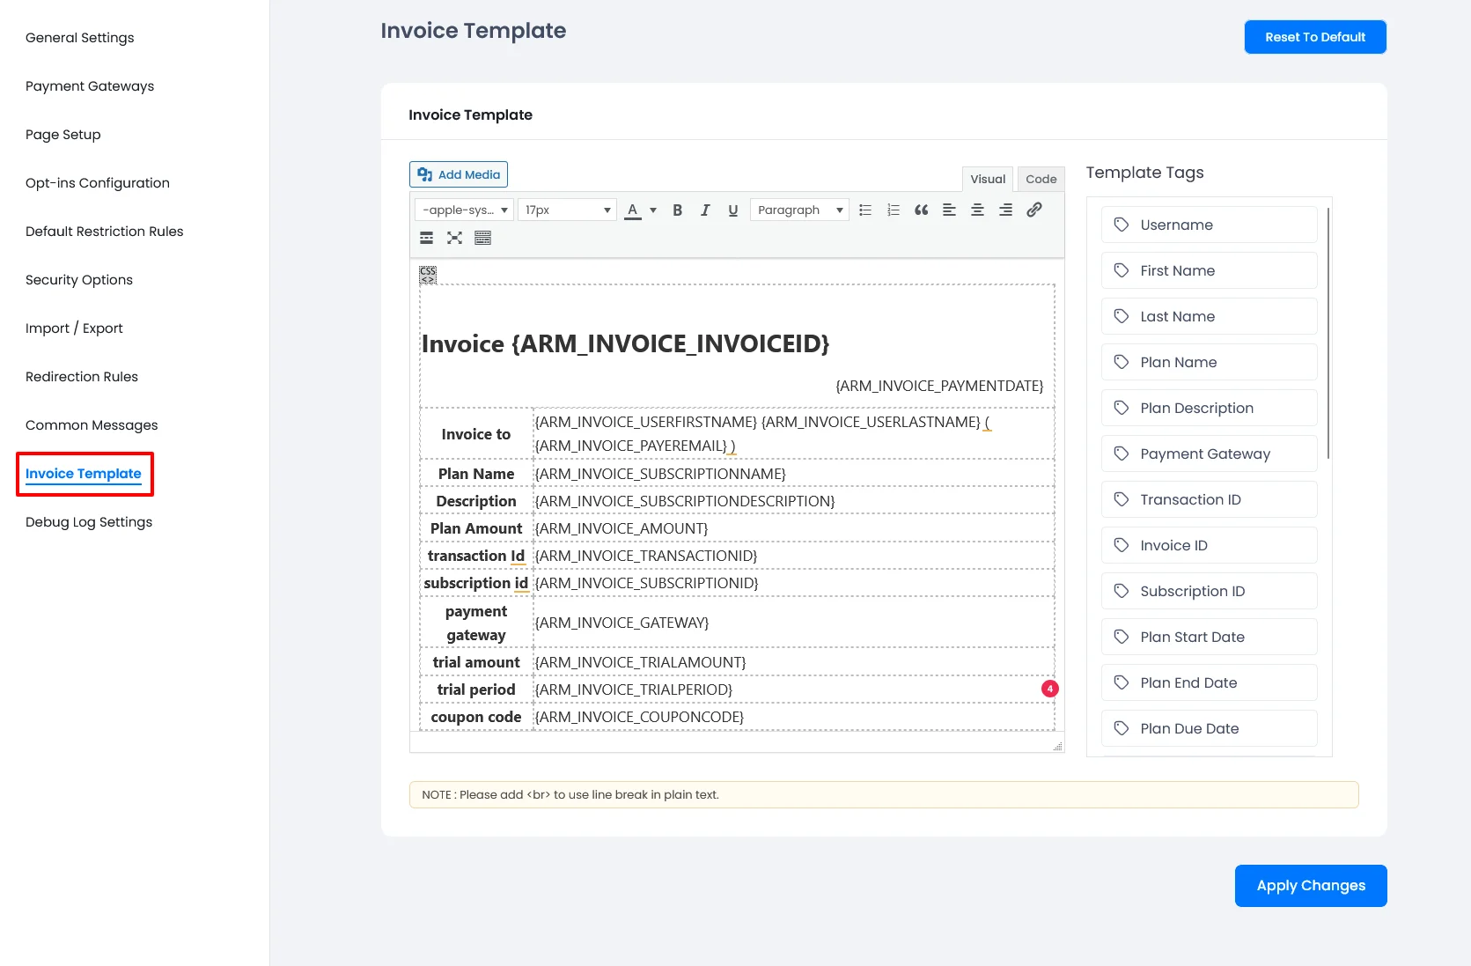Screen dimensions: 1471x966
Task: Insert a numbered list
Action: pyautogui.click(x=893, y=210)
